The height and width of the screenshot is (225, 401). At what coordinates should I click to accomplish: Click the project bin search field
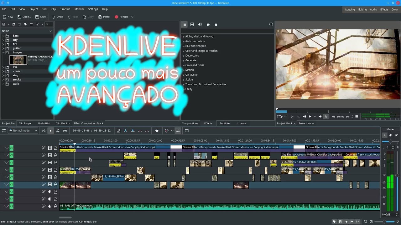48,24
